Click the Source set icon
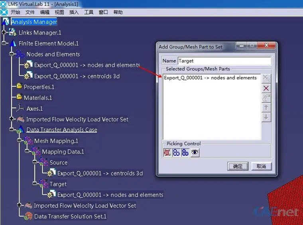Viewport: 303px width, 225px height. tap(43, 162)
